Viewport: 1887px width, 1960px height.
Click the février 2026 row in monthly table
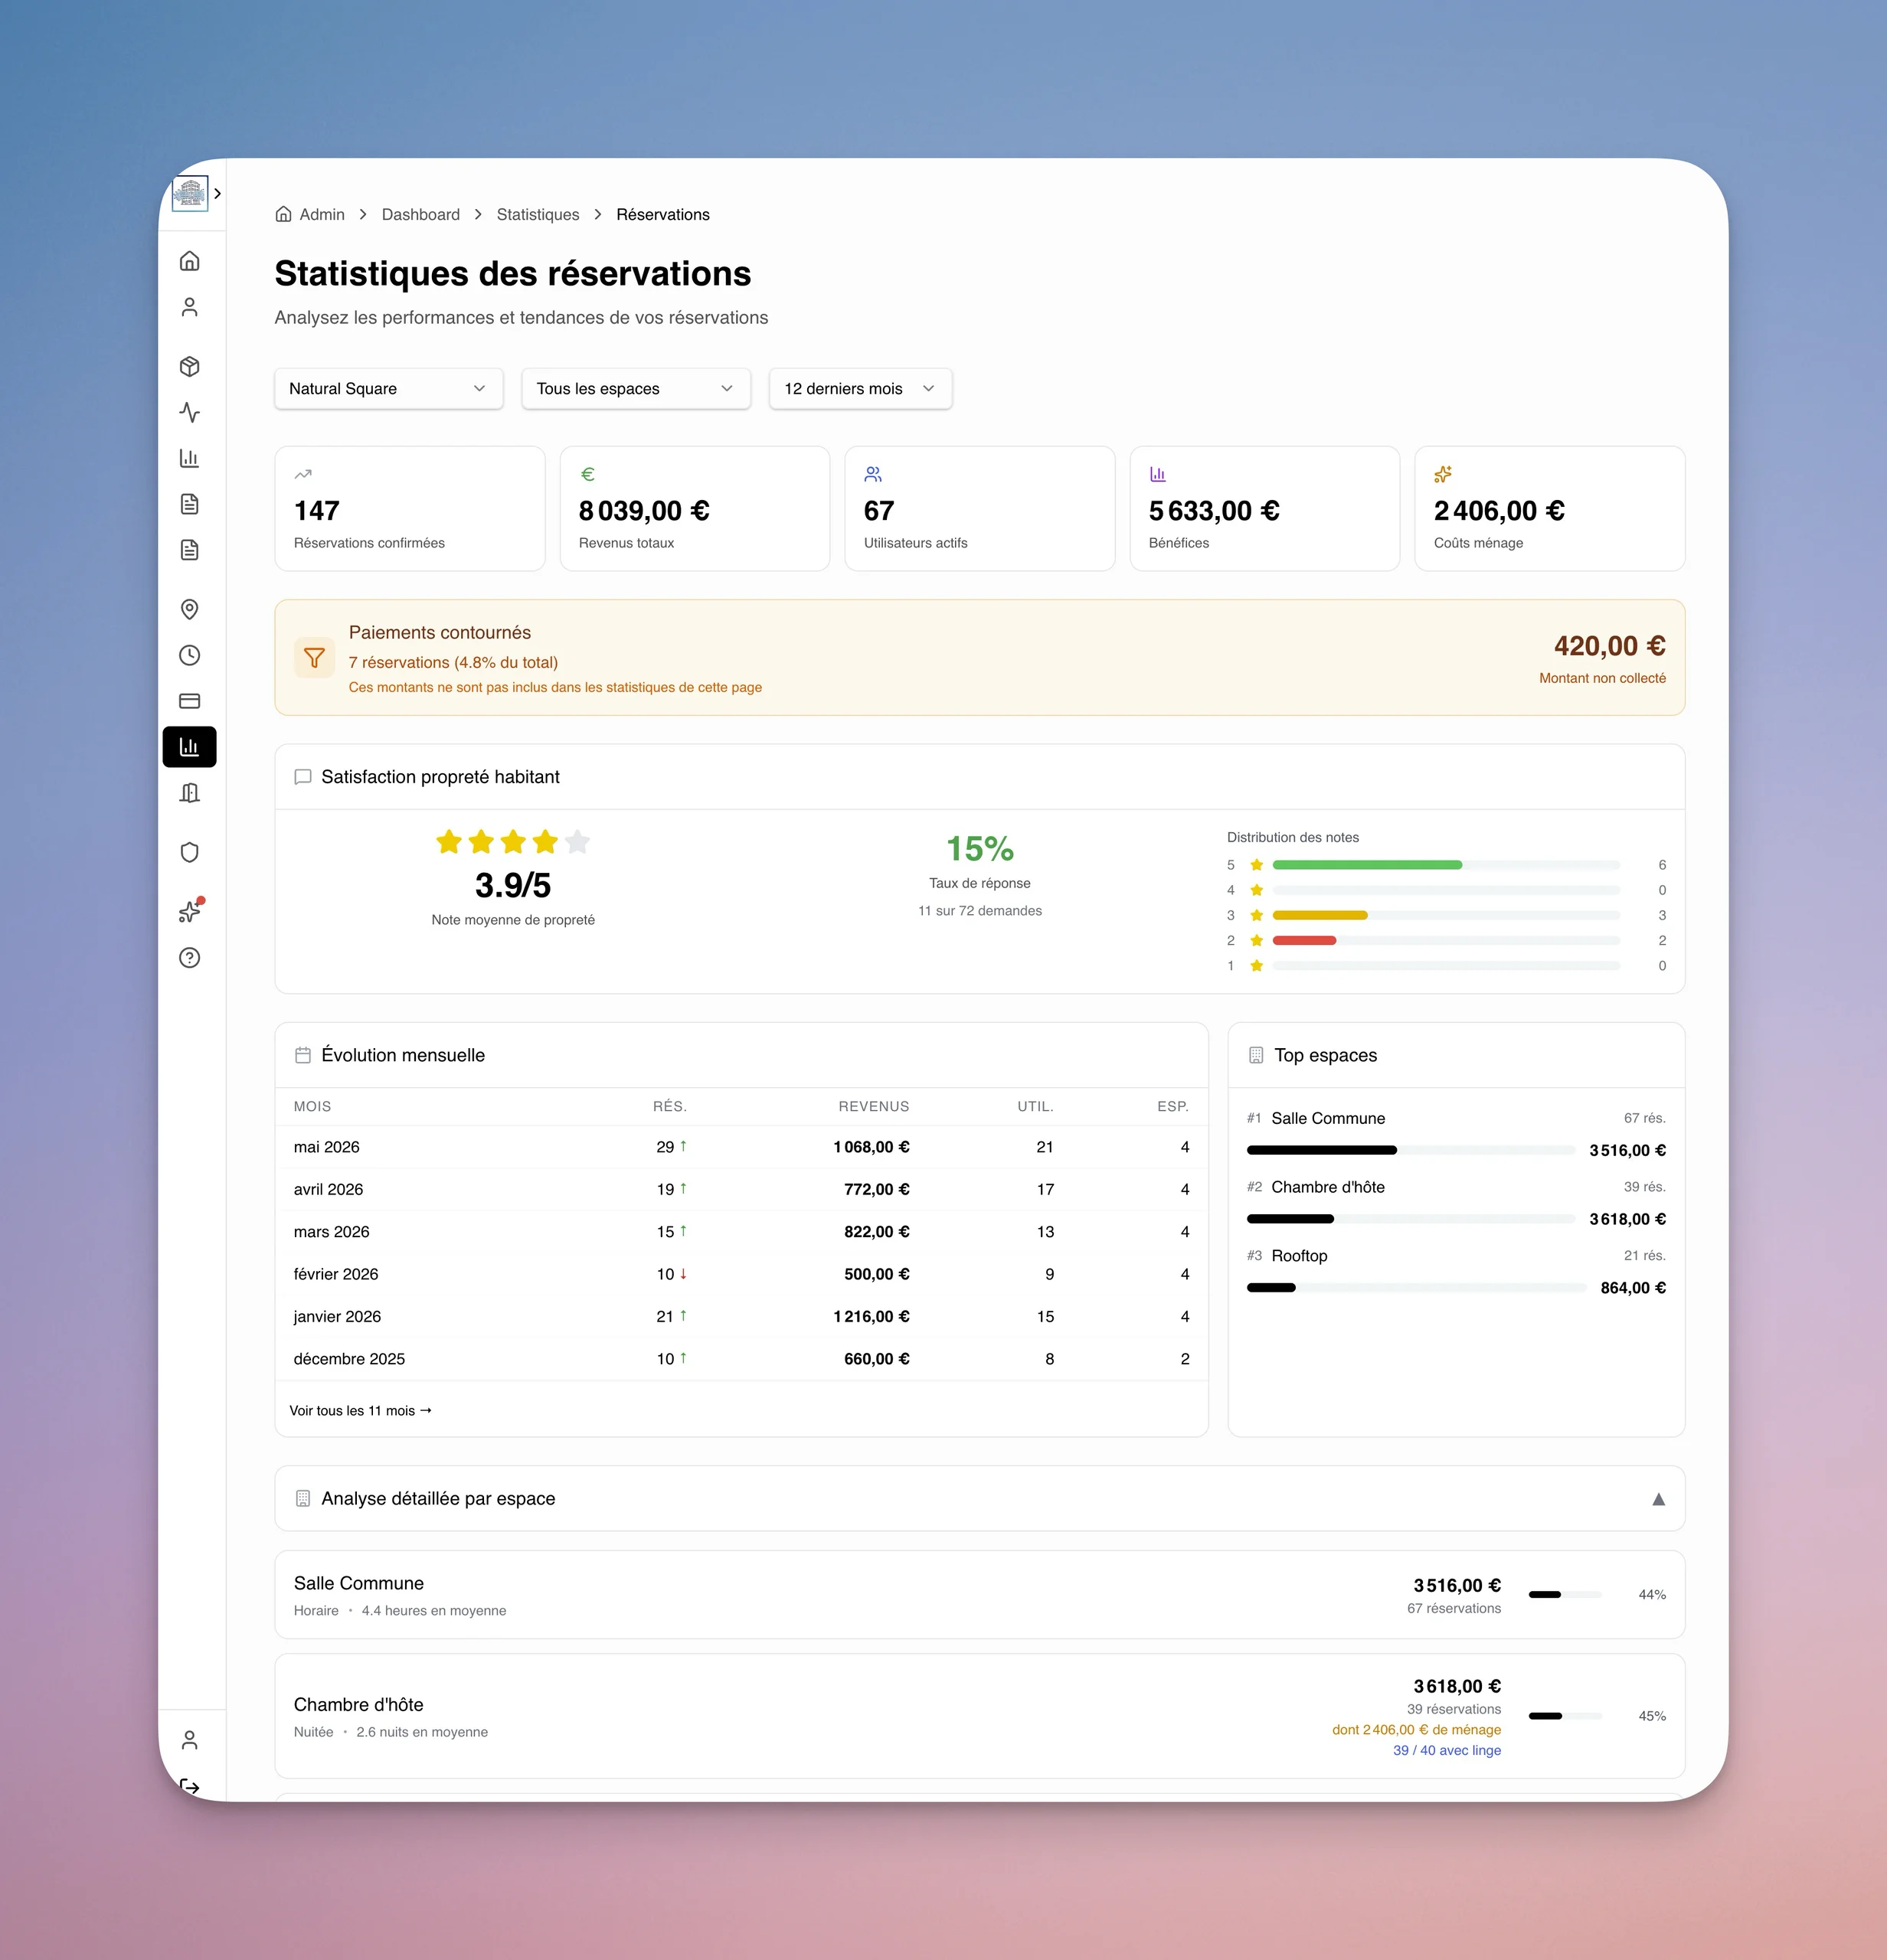[741, 1274]
